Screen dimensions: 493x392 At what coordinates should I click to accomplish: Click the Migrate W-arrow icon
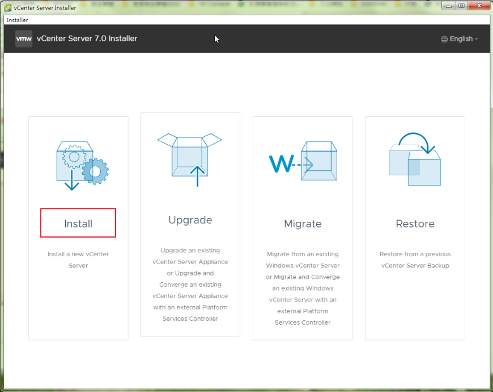tap(303, 161)
